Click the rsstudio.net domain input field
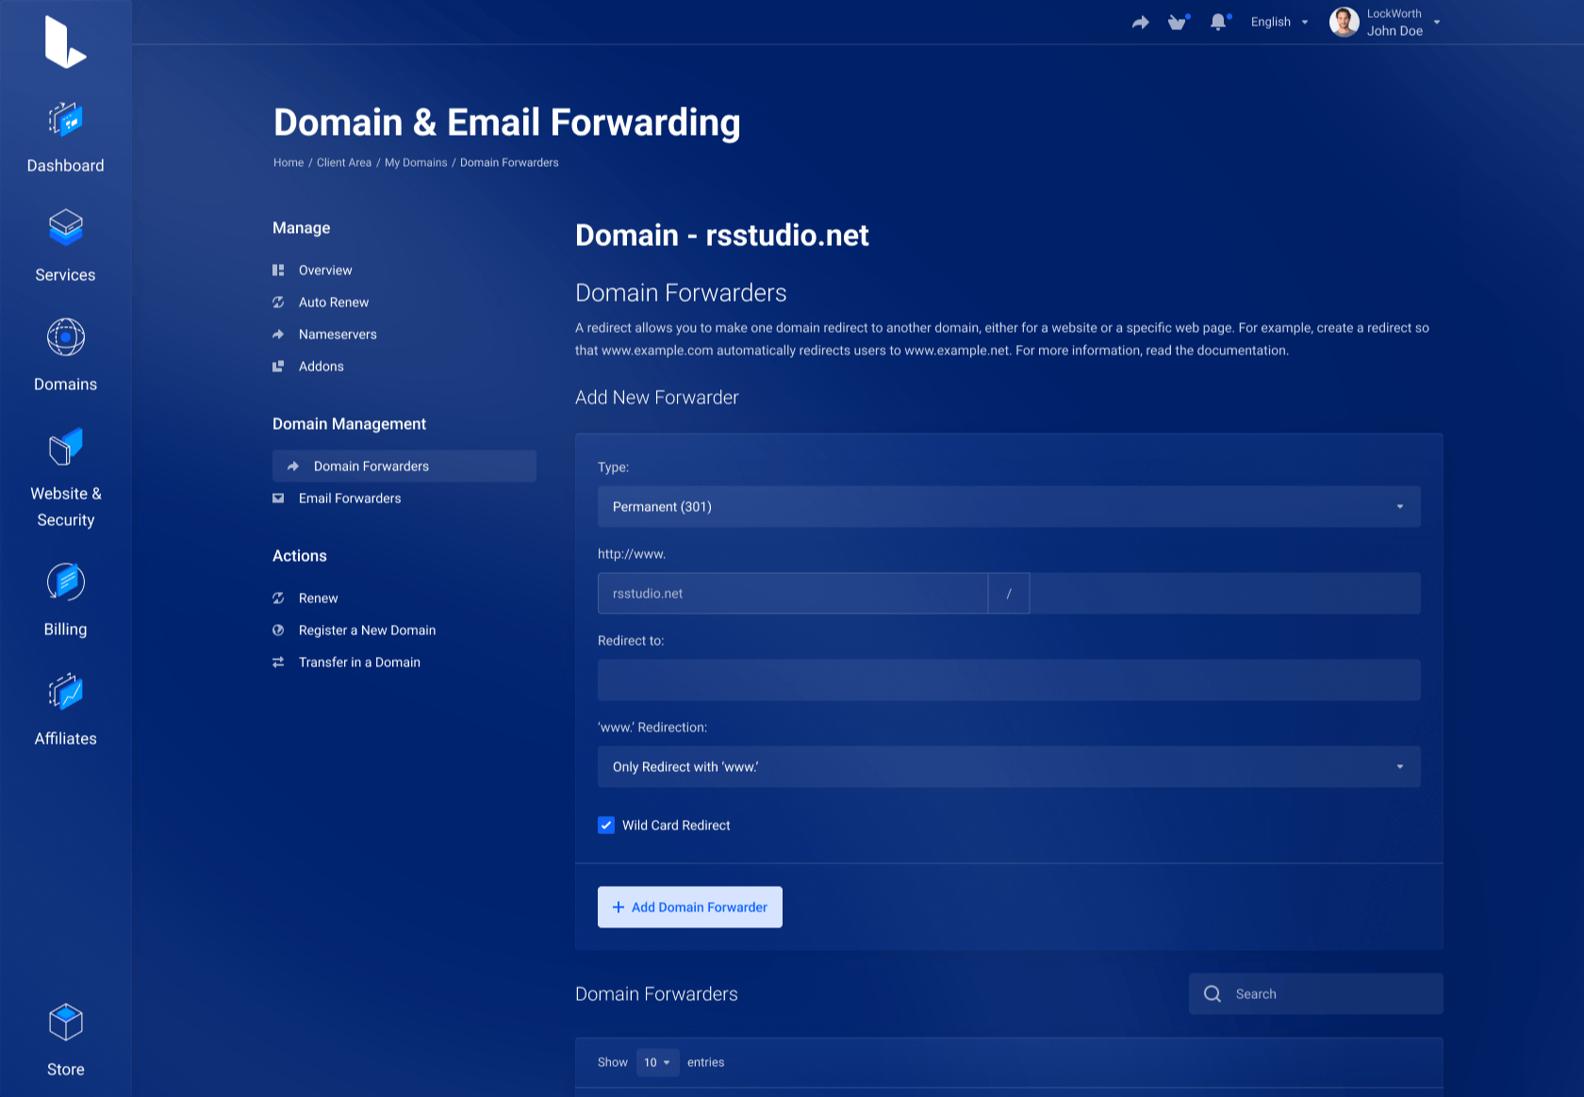The height and width of the screenshot is (1097, 1584). pyautogui.click(x=793, y=594)
